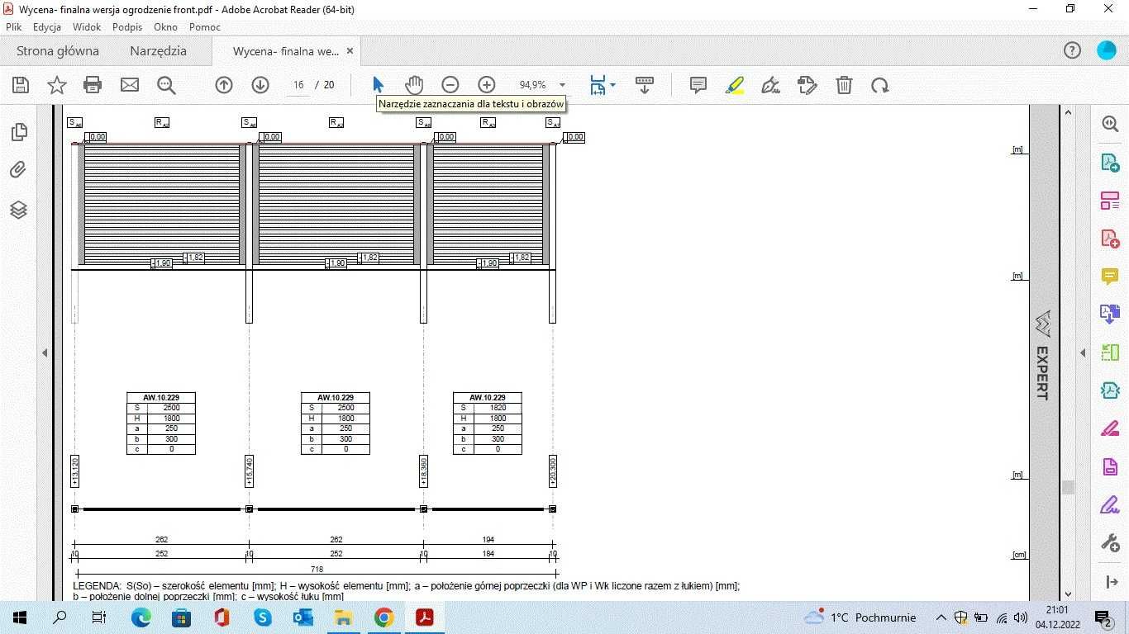Image resolution: width=1129 pixels, height=634 pixels.
Task: Open the blue account profile icon
Action: 1107,51
